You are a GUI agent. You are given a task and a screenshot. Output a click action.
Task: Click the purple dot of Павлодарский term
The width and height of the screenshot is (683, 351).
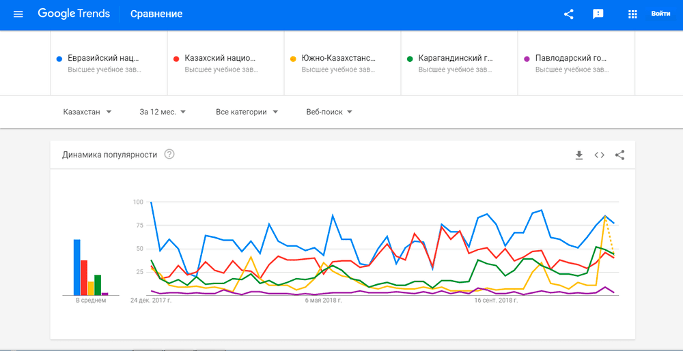point(527,58)
